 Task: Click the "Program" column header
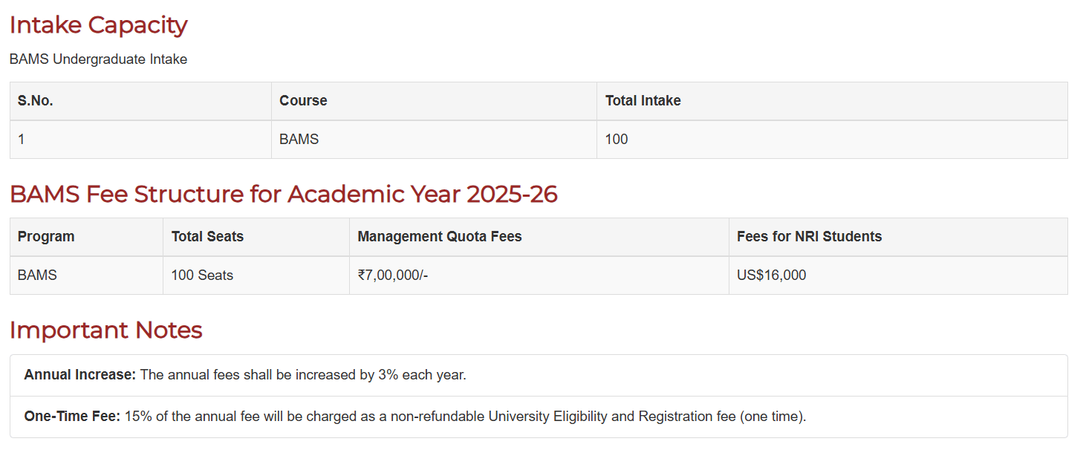coord(46,237)
